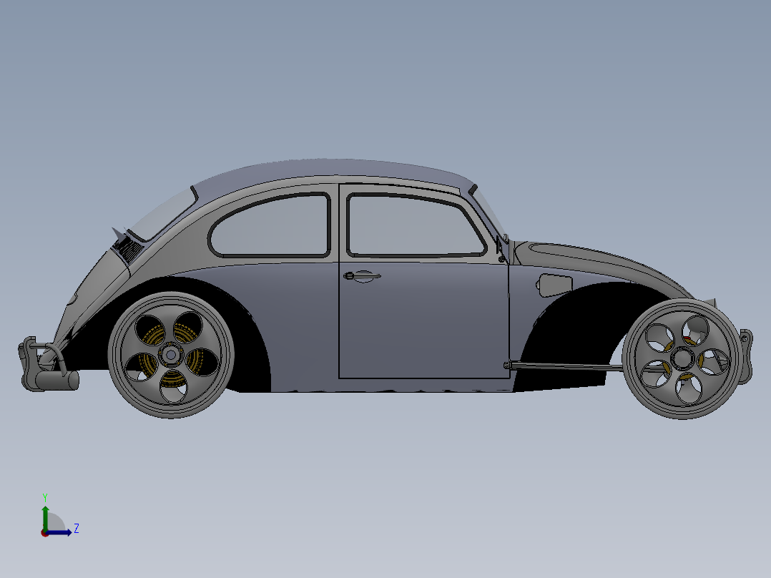Select the fuel filler flap on front fender
771x578 pixels.
coord(556,285)
